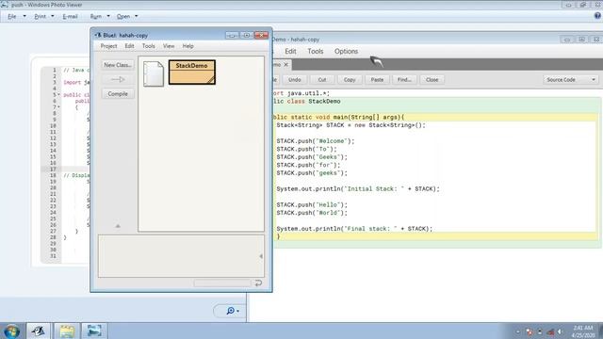The image size is (603, 339).
Task: Click the small triangle below Compile
Action: point(118,226)
